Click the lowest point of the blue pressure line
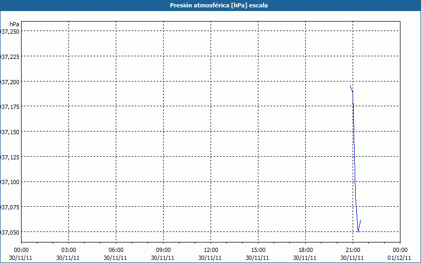The height and width of the screenshot is (263, 421). [x=358, y=231]
